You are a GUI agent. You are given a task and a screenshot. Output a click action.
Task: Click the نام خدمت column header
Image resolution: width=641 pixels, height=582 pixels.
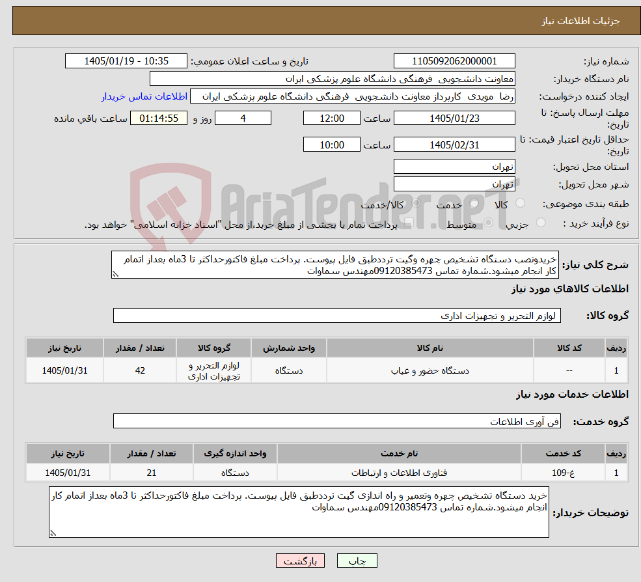click(399, 454)
